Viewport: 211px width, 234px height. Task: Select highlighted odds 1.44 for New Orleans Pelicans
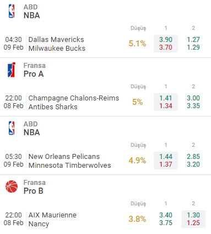point(166,161)
